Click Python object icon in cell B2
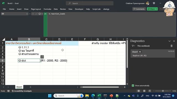Screen dimensions: 177x99 pyautogui.click(x=20, y=47)
